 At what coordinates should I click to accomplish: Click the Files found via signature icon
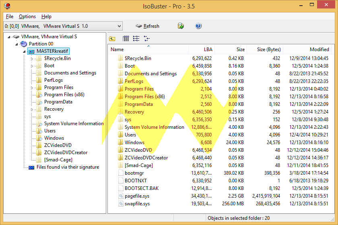(31, 167)
